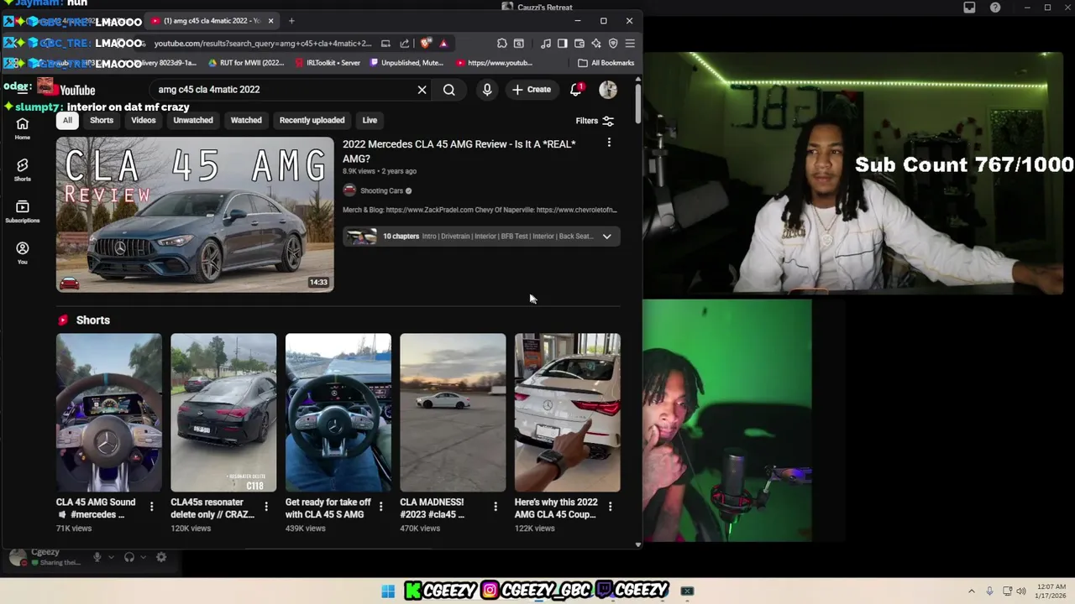Clear the YouTube search box
Screen dimensions: 1075x604
tap(422, 90)
